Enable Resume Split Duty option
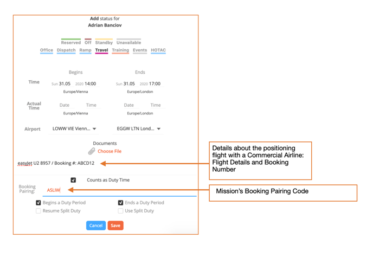The width and height of the screenshot is (373, 258). click(38, 211)
